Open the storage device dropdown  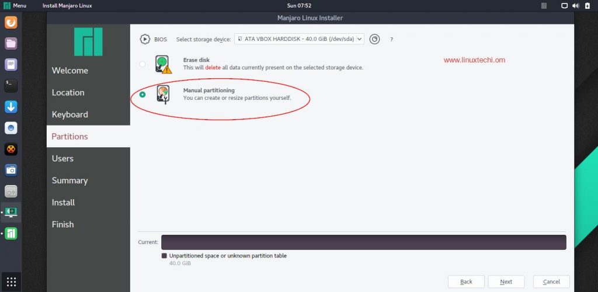pos(299,39)
